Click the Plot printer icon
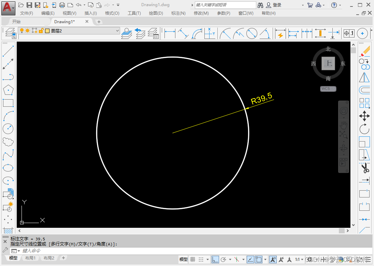Viewport: 374px width, 266px height. (x=62, y=5)
